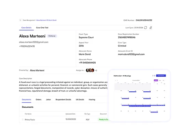Click the Case Management breadcrumb link
The width and height of the screenshot is (181, 138).
(29, 20)
